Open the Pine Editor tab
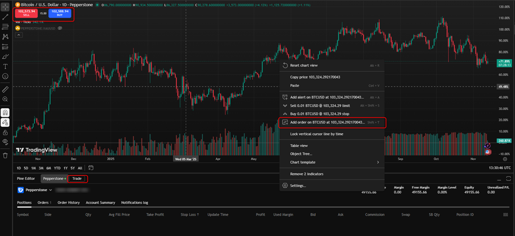Screen dimensions: 515x236 coord(26,178)
